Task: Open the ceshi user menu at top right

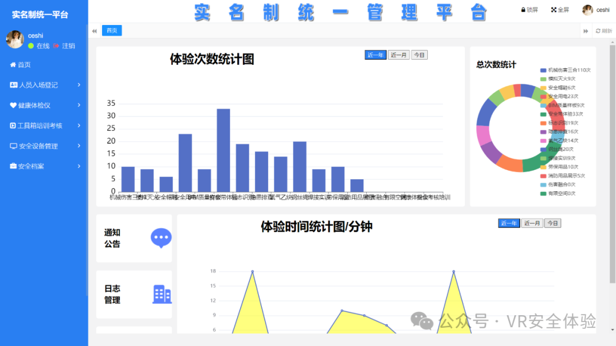Action: click(x=595, y=9)
